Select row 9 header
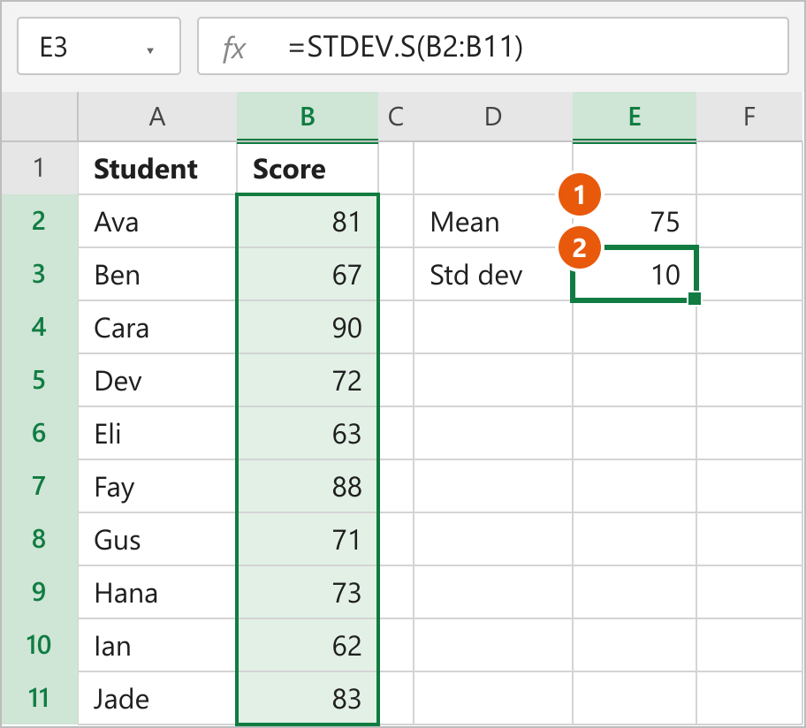 click(39, 592)
